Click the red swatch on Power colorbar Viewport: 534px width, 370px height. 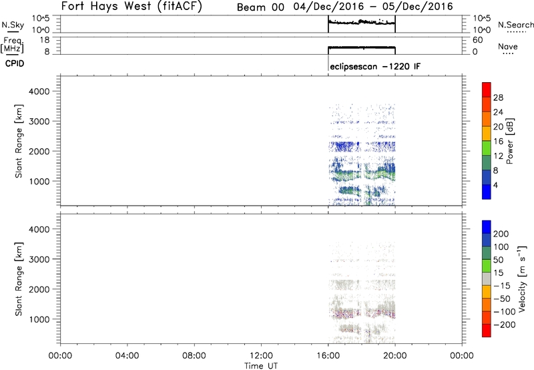pos(487,89)
